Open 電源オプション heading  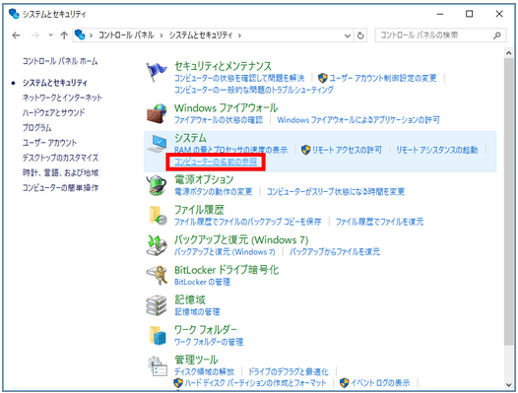[204, 180]
